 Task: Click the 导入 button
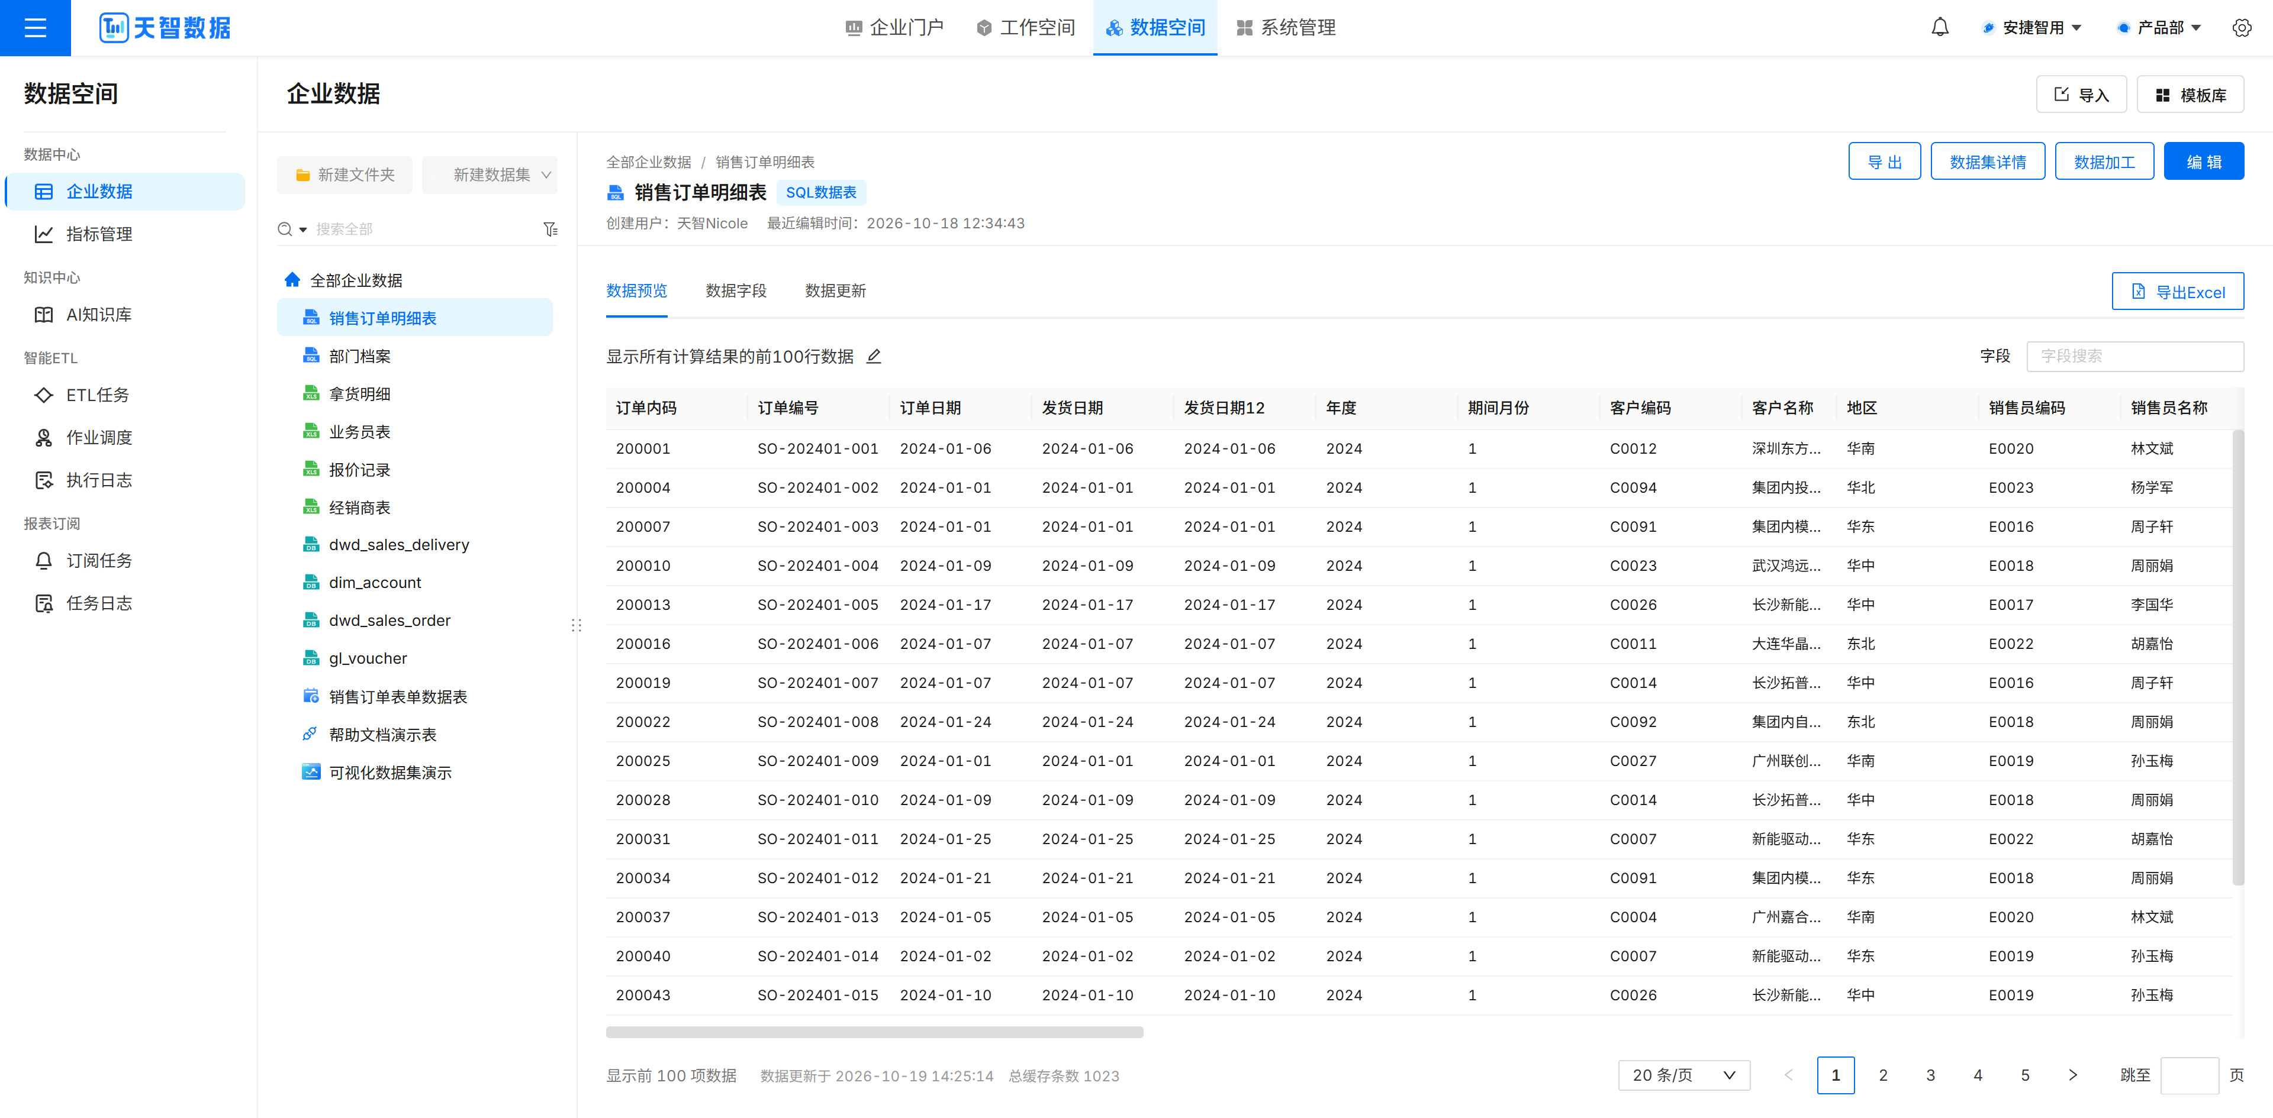click(x=2082, y=94)
